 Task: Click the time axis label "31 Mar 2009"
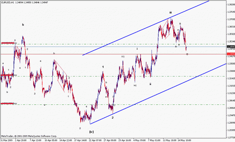[6, 140]
